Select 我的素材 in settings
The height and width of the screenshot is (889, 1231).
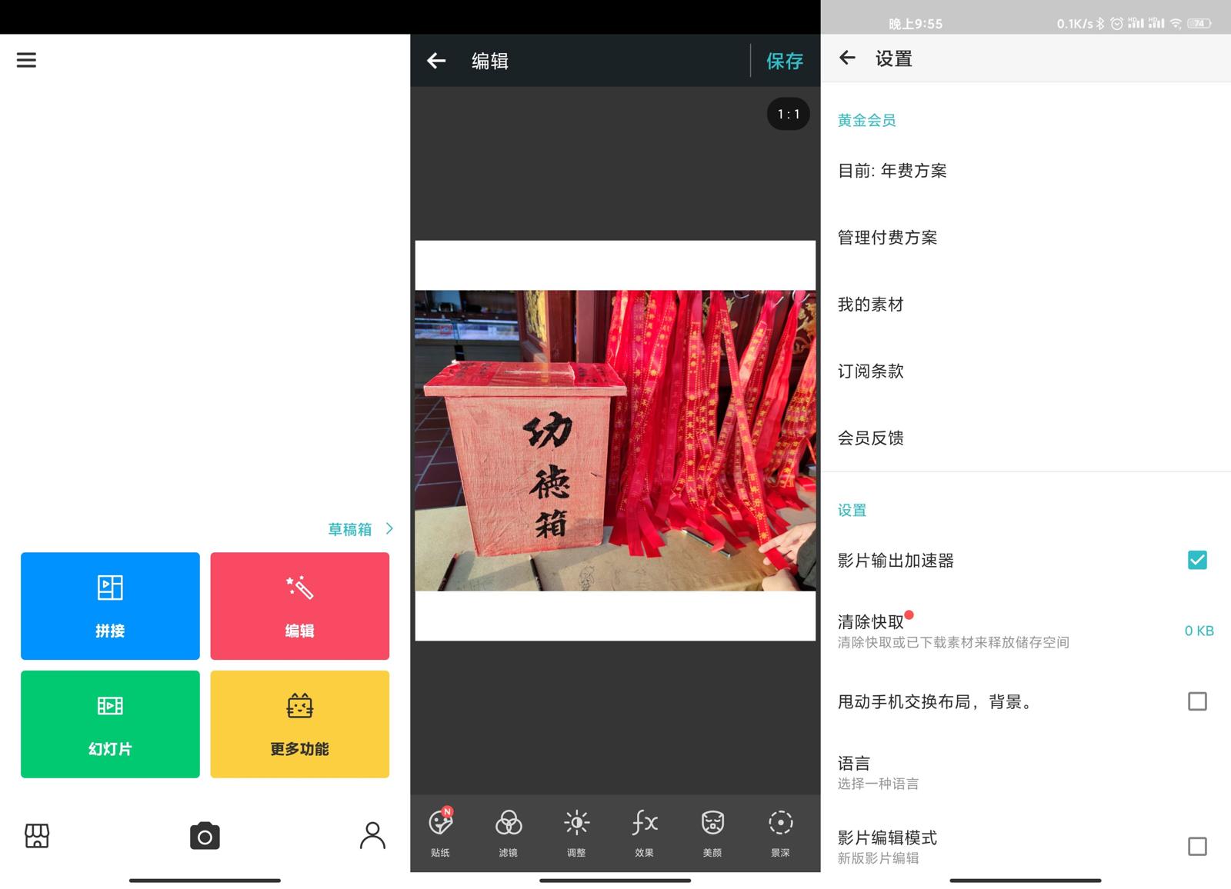click(x=869, y=305)
